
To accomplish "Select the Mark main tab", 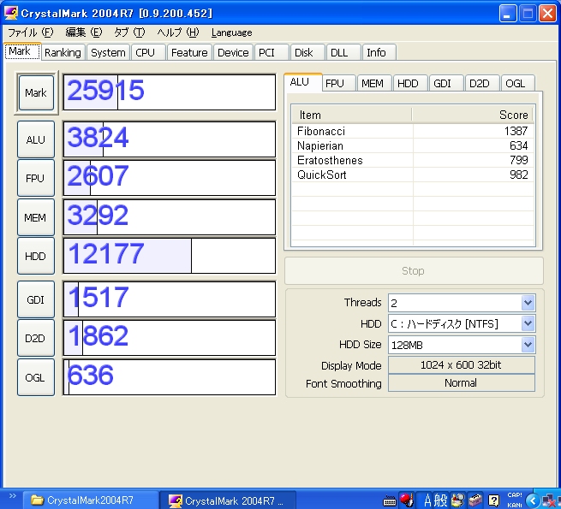I will pos(22,51).
